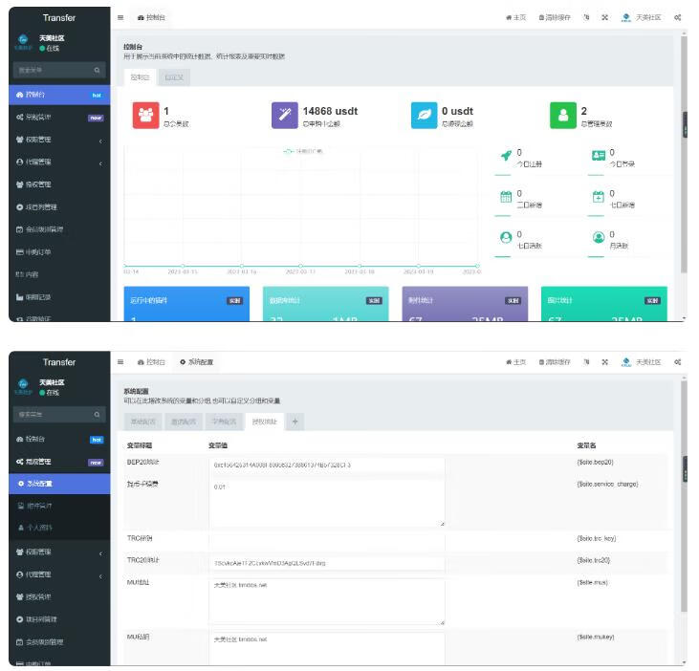Click the BEP20 address input field
This screenshot has height=671, width=699.
coord(326,465)
